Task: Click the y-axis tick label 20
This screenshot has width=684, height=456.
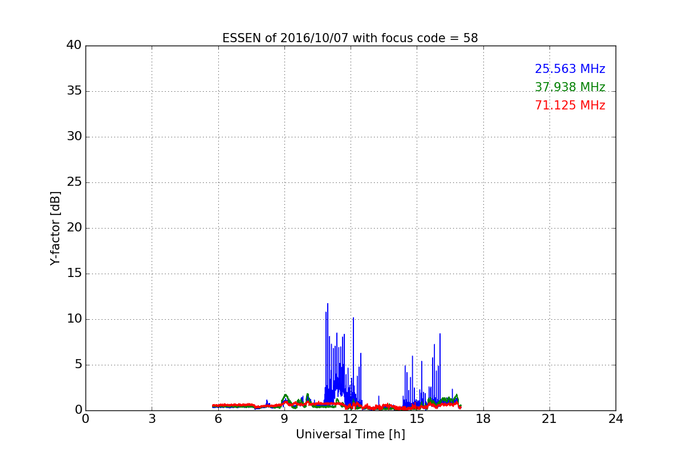Action: (x=74, y=228)
